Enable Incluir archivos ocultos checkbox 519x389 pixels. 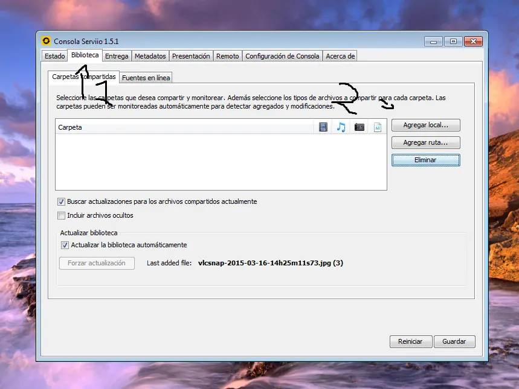[61, 215]
